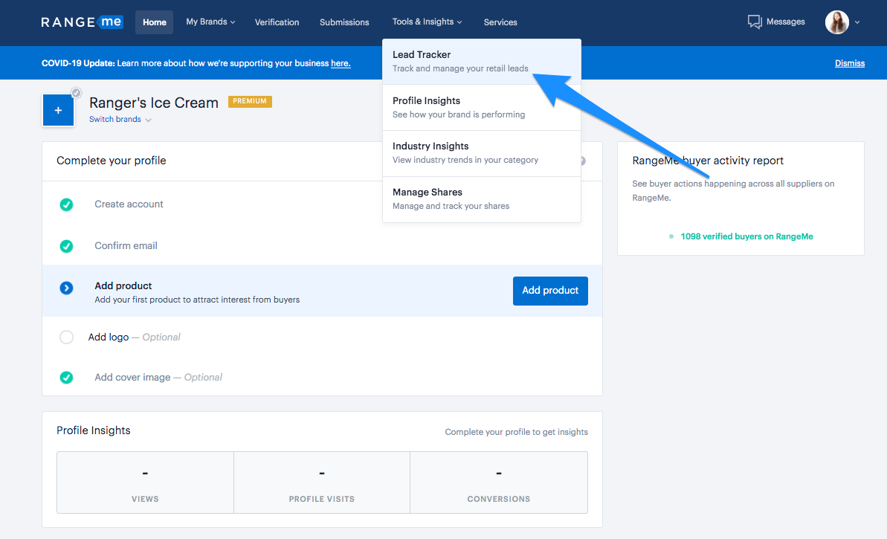
Task: Click the Create account step text
Action: click(x=129, y=204)
